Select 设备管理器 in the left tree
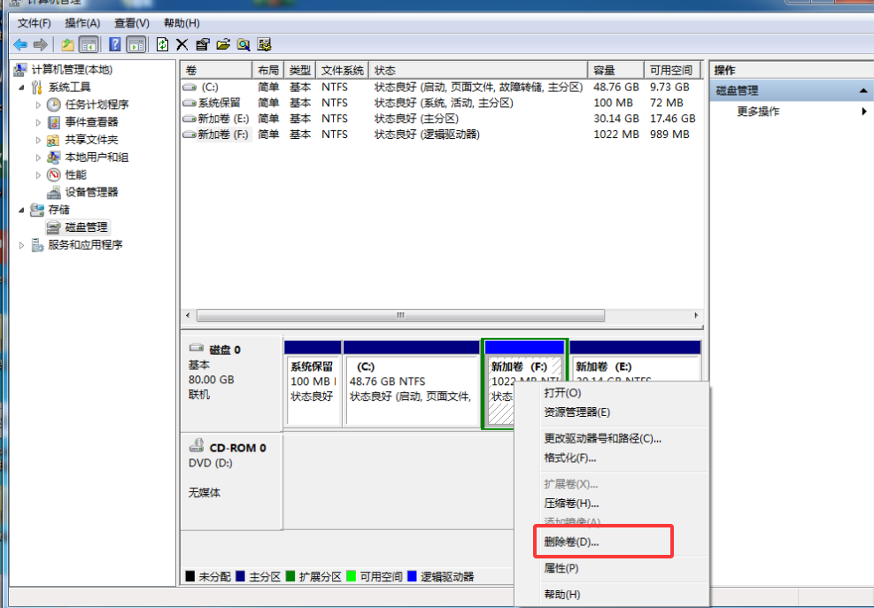874x608 pixels. (x=90, y=192)
